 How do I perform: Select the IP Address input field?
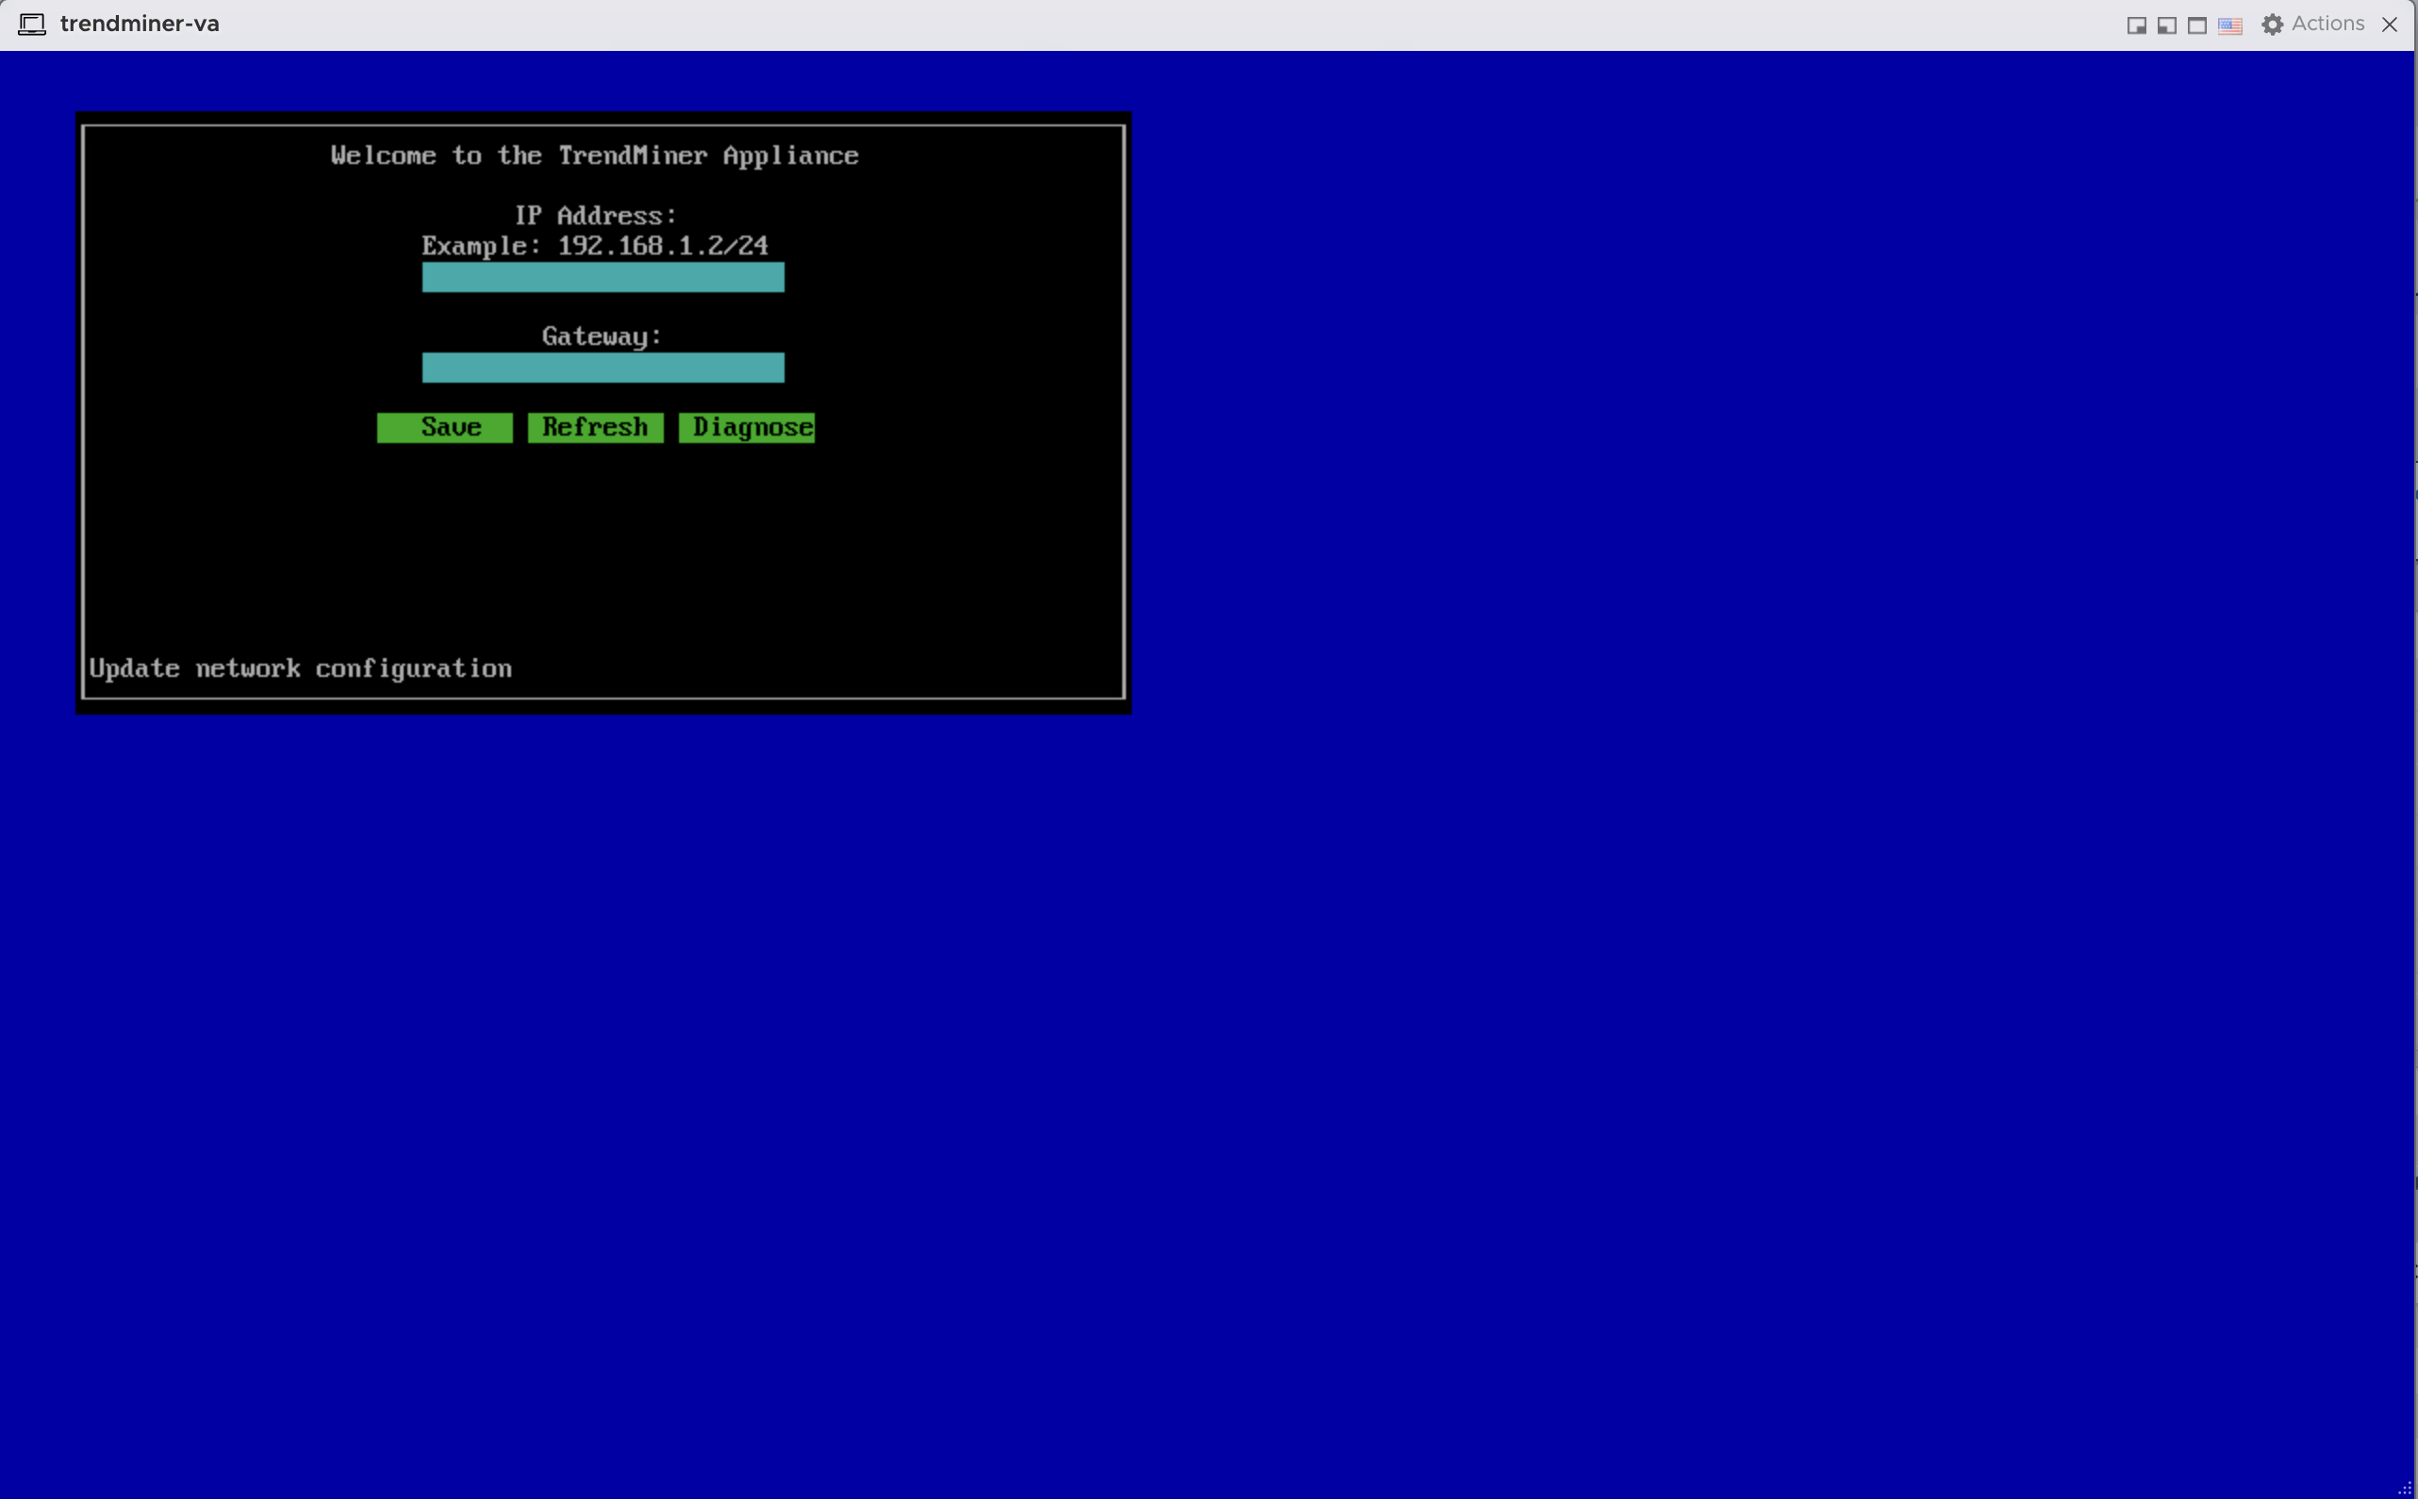pyautogui.click(x=603, y=277)
